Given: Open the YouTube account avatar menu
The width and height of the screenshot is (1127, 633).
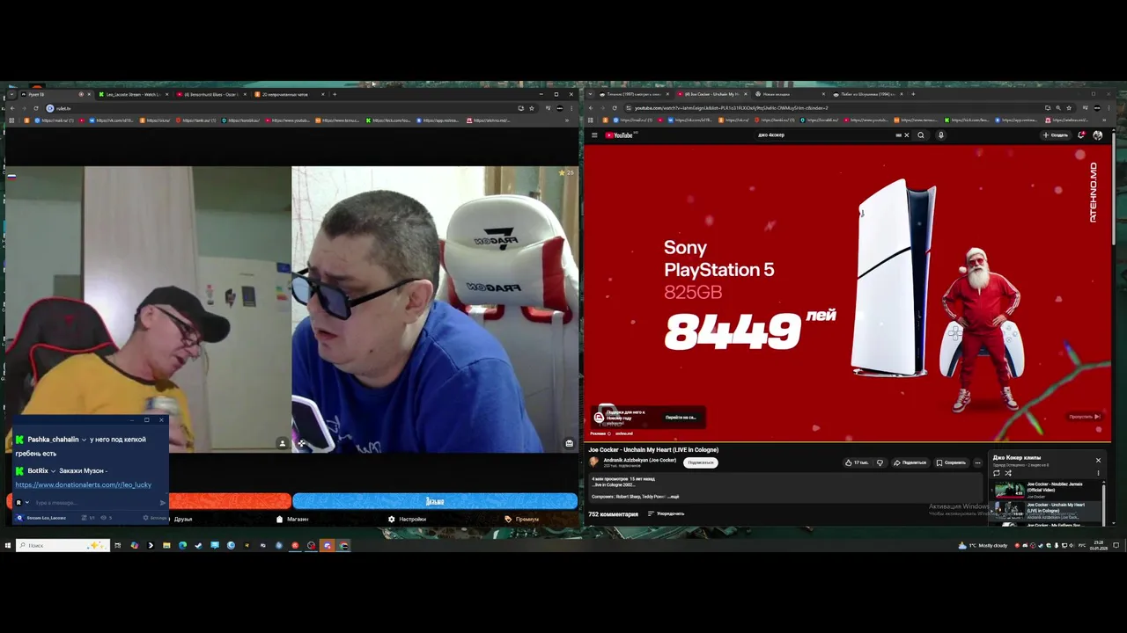Looking at the screenshot, I should click(1097, 135).
